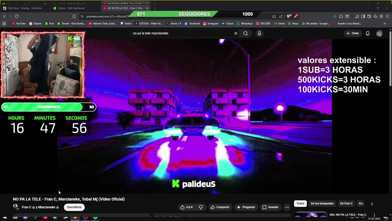Open the extensions puzzle-piece icon
Screen dimensions: 392x221
coord(341,16)
